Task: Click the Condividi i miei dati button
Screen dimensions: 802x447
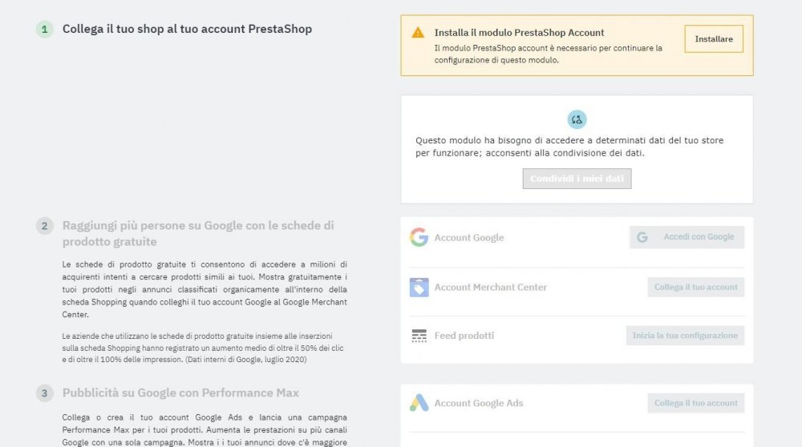Action: coord(577,179)
